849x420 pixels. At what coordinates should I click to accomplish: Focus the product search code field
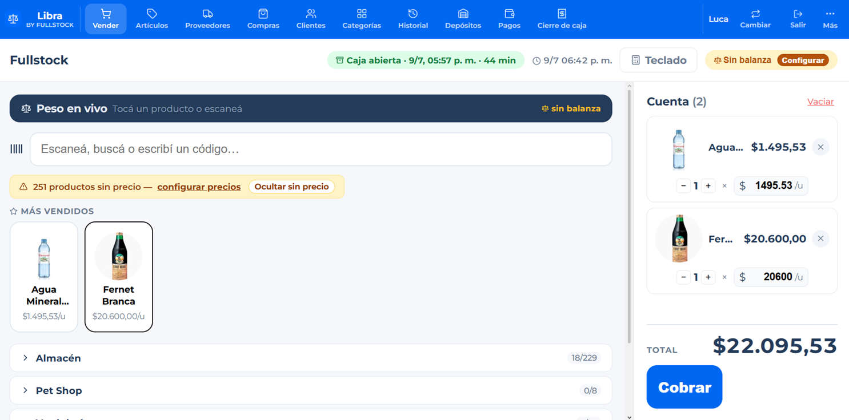click(321, 150)
